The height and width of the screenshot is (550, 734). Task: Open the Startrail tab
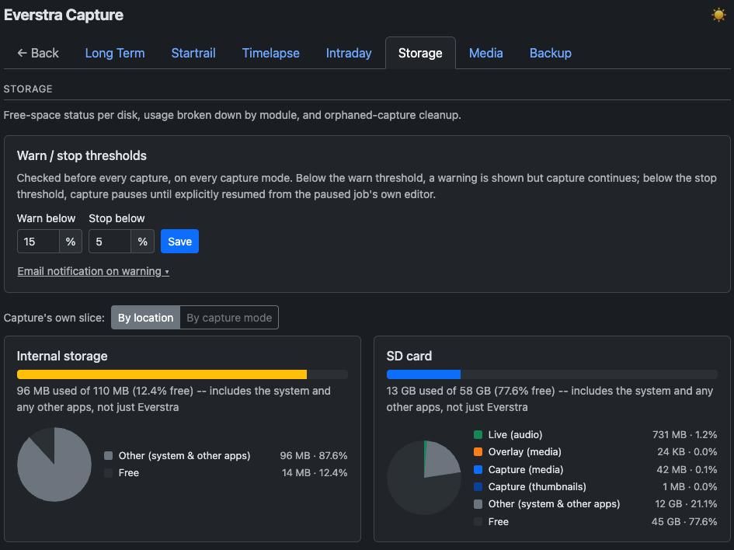pyautogui.click(x=193, y=53)
